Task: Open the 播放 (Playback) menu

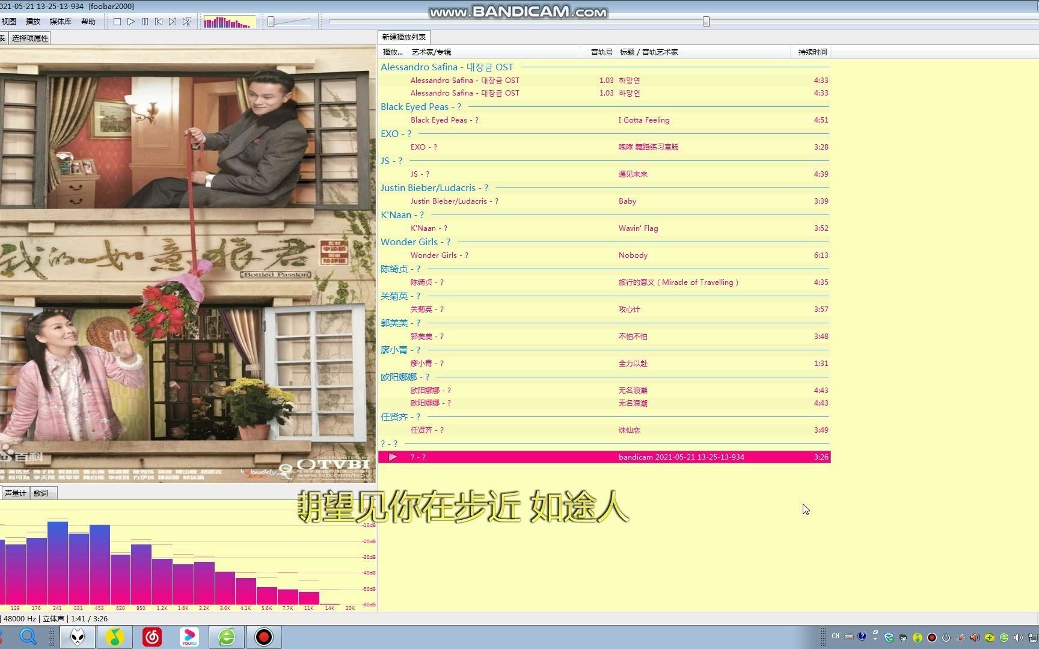Action: pos(33,22)
